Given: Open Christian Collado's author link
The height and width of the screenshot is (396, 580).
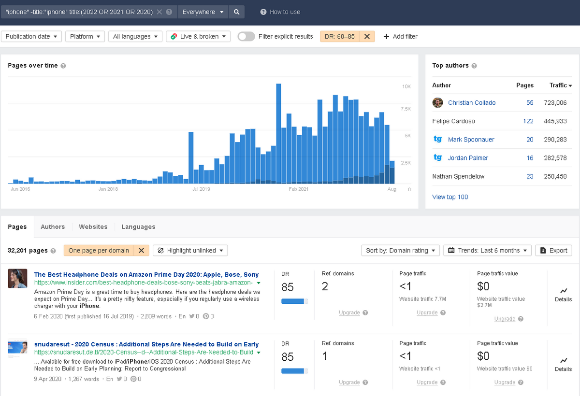Looking at the screenshot, I should [x=472, y=103].
